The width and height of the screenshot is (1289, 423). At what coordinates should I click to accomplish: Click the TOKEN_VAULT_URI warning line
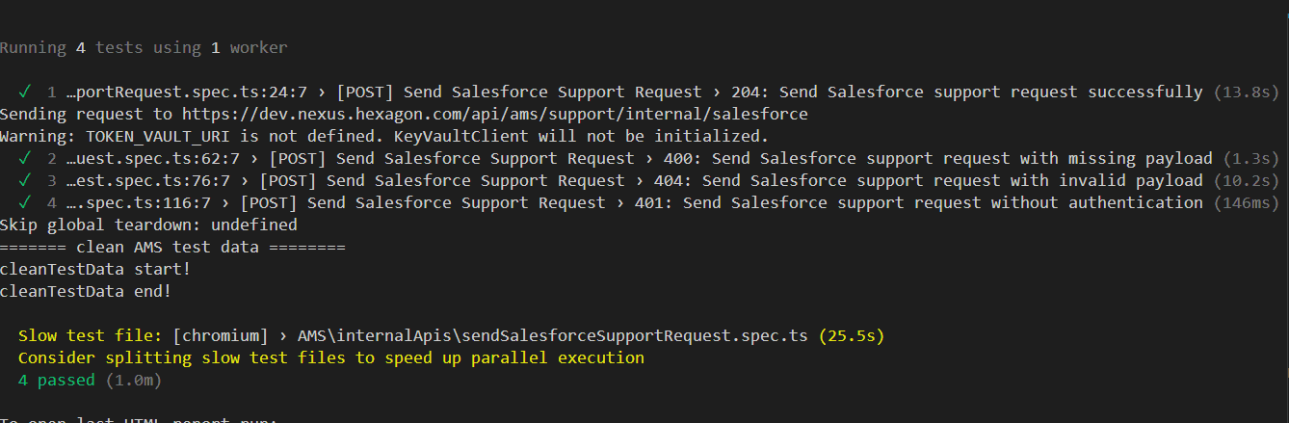tap(383, 137)
